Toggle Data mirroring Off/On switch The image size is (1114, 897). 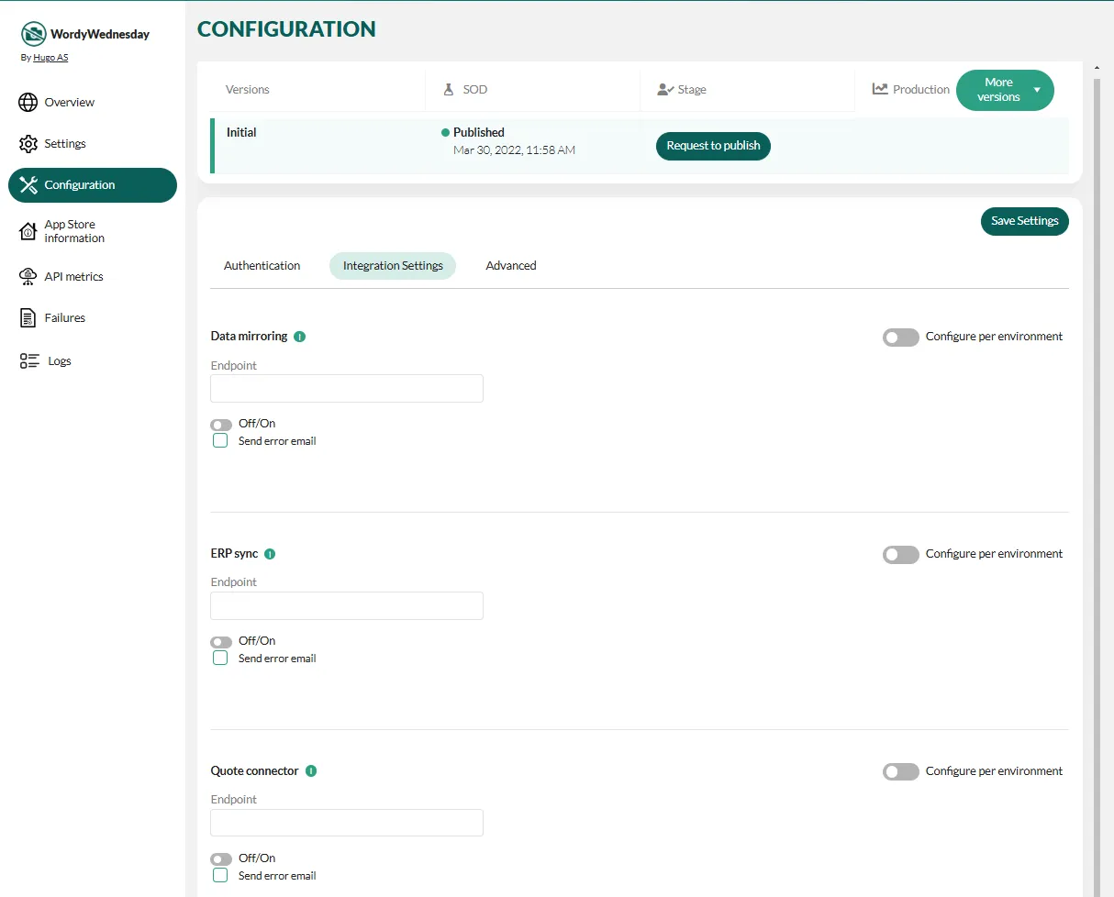click(x=221, y=425)
